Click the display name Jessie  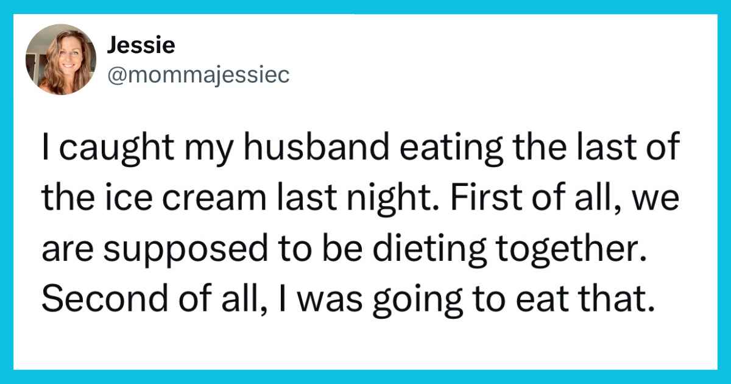(141, 44)
